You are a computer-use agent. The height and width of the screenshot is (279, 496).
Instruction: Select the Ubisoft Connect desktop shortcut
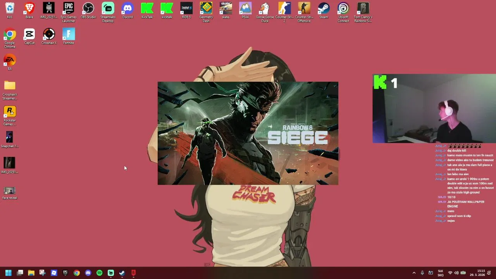pyautogui.click(x=343, y=12)
